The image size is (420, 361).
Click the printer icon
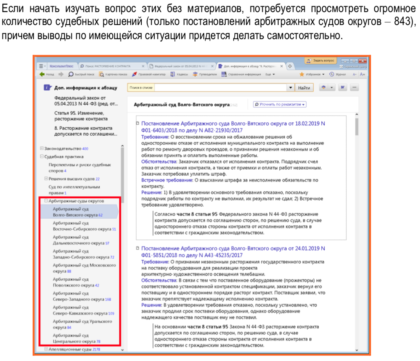point(323,88)
